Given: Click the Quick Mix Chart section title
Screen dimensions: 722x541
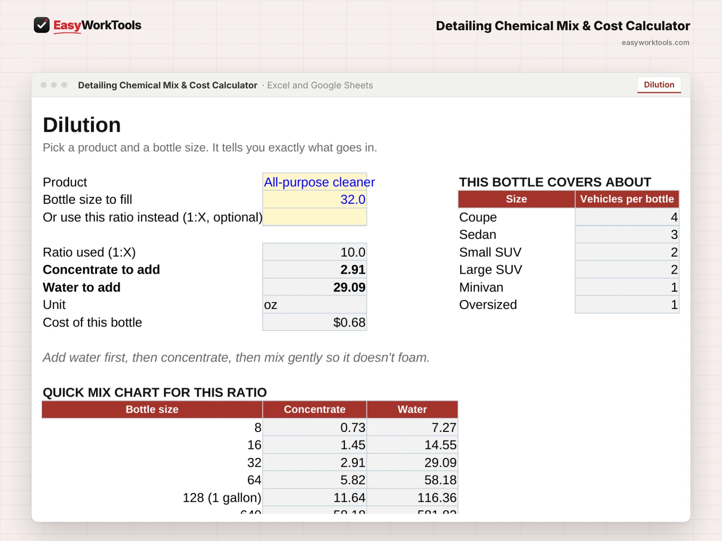Looking at the screenshot, I should coord(155,392).
